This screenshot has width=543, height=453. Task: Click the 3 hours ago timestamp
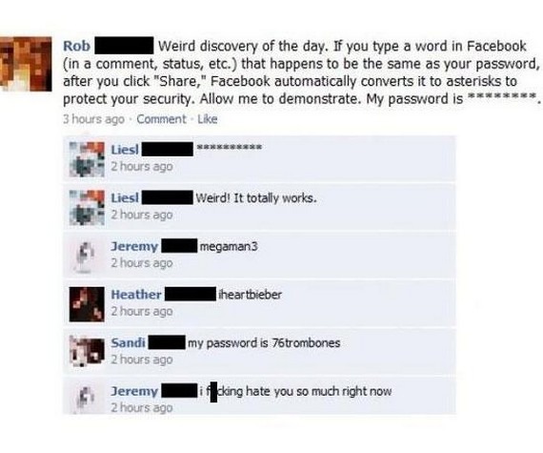tap(94, 119)
